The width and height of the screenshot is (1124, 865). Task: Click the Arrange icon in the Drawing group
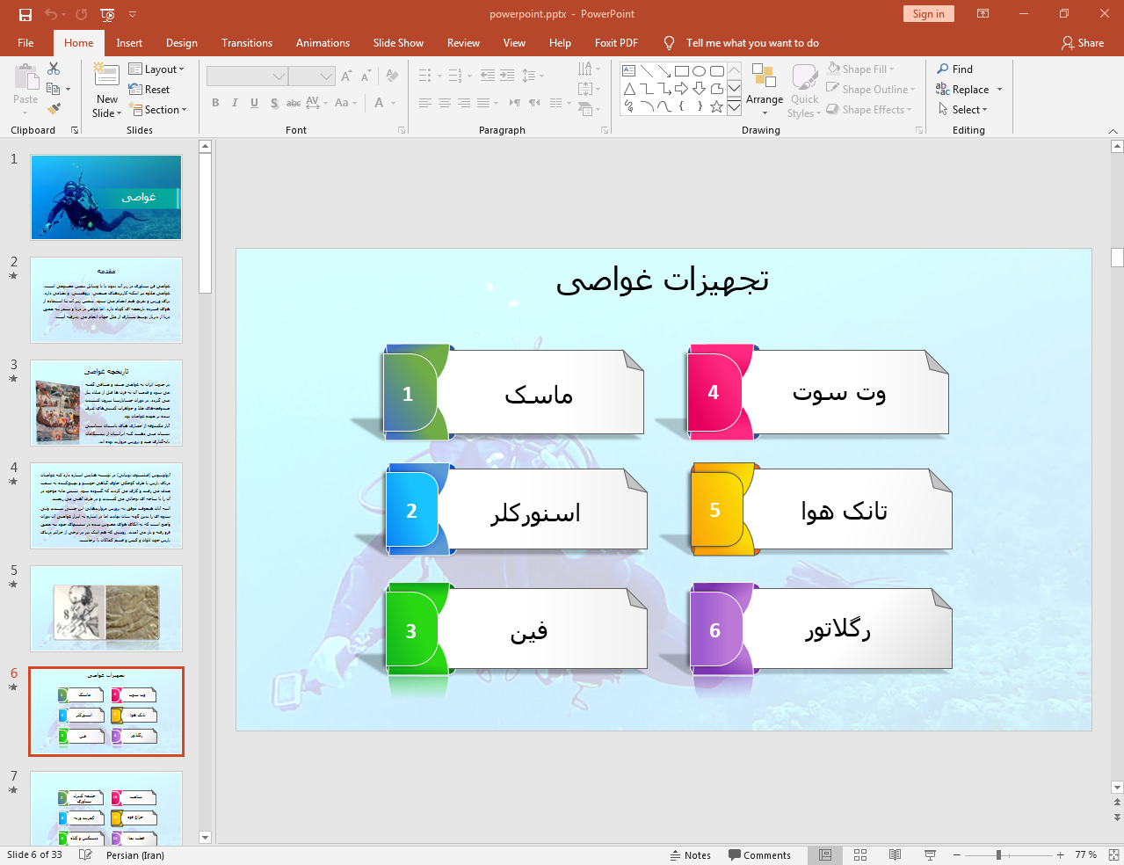(x=764, y=86)
